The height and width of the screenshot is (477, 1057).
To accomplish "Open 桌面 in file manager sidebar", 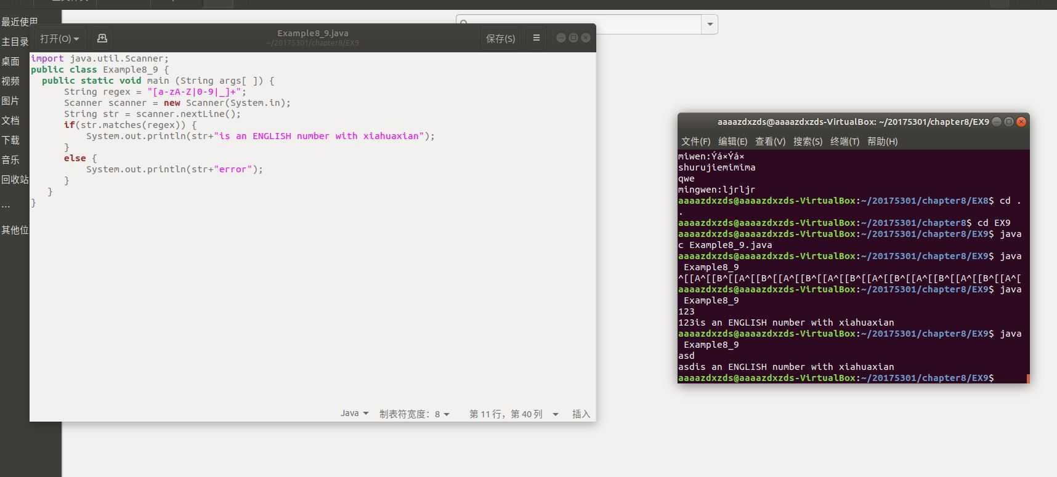I will [10, 62].
